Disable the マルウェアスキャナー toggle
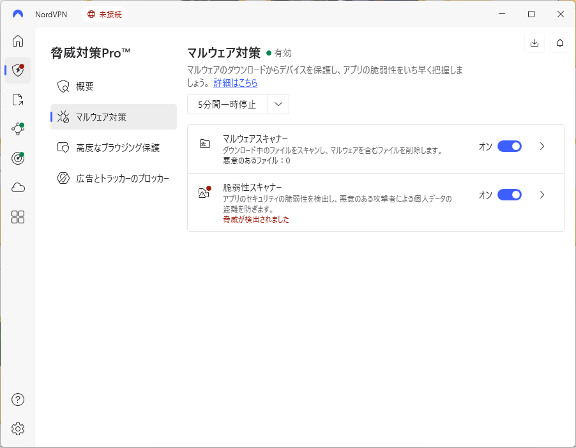 coord(509,146)
